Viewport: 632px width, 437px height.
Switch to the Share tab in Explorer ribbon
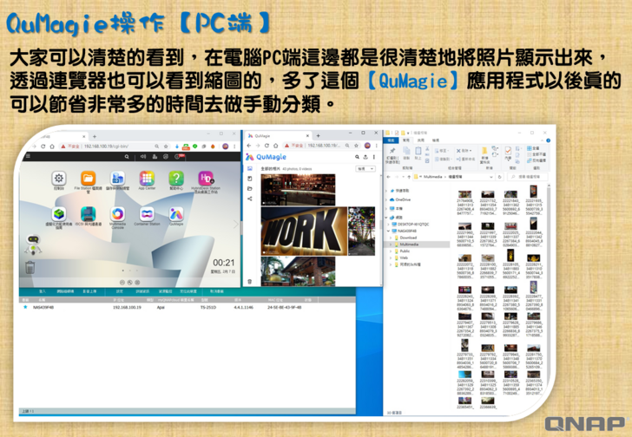pos(421,140)
